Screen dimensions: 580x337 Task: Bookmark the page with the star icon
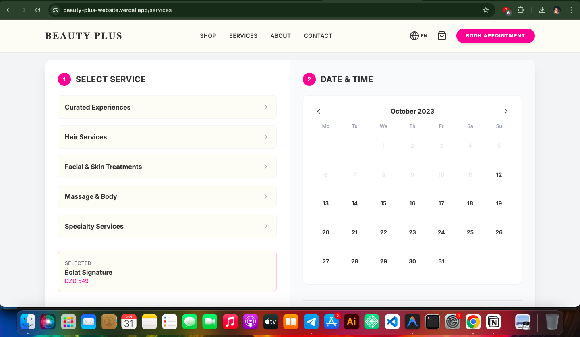(x=486, y=10)
